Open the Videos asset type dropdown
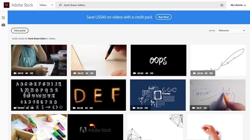250x140 pixels. [46, 5]
